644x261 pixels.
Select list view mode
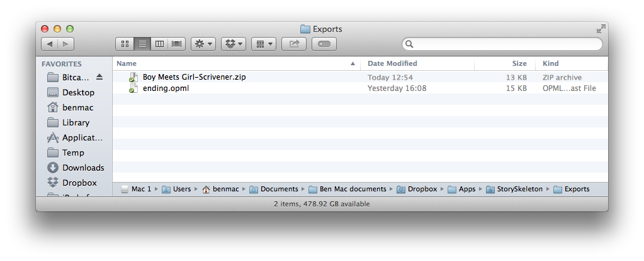point(142,44)
